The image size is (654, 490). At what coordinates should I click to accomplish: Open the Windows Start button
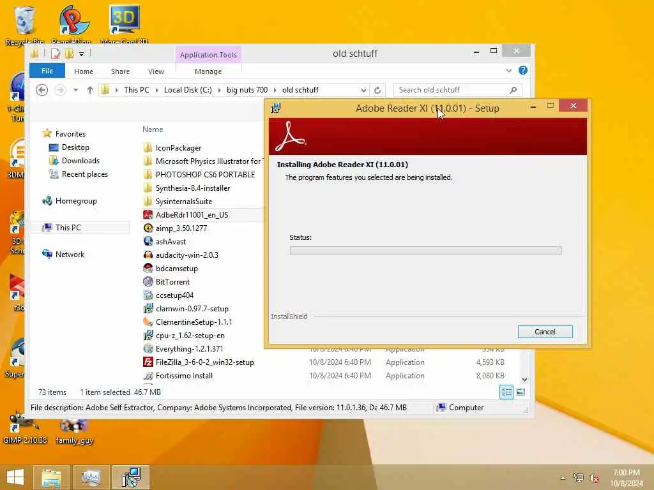pyautogui.click(x=15, y=477)
